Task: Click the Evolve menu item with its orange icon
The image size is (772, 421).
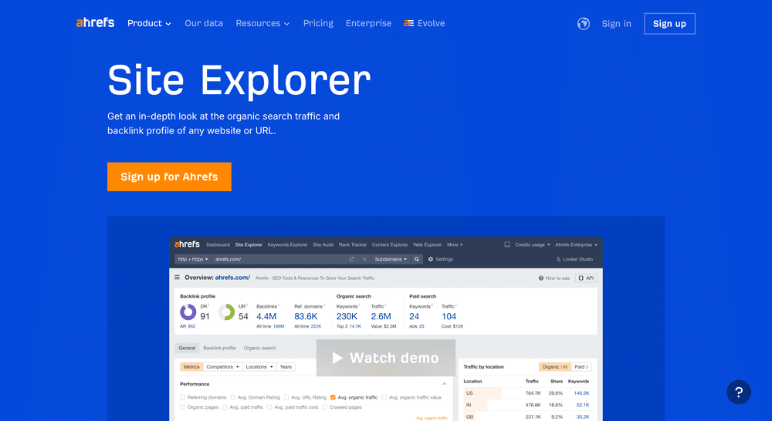Action: 425,23
